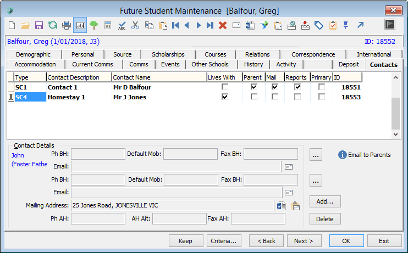Image resolution: width=408 pixels, height=253 pixels.
Task: Check Mail for Mr J Jones
Action: pos(275,97)
